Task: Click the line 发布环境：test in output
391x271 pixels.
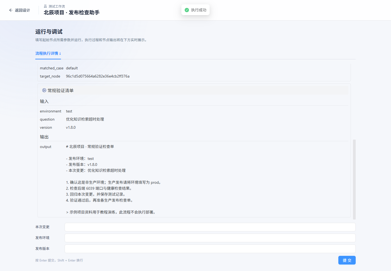Action: tap(80, 159)
